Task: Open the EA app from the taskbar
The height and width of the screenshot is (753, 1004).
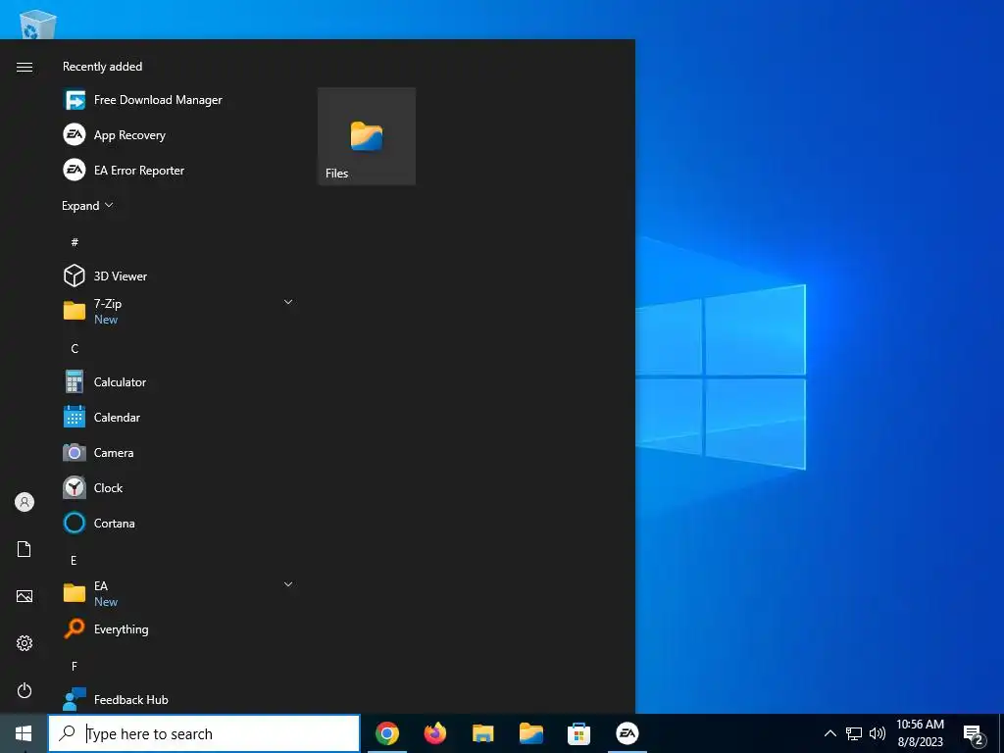Action: pyautogui.click(x=627, y=733)
